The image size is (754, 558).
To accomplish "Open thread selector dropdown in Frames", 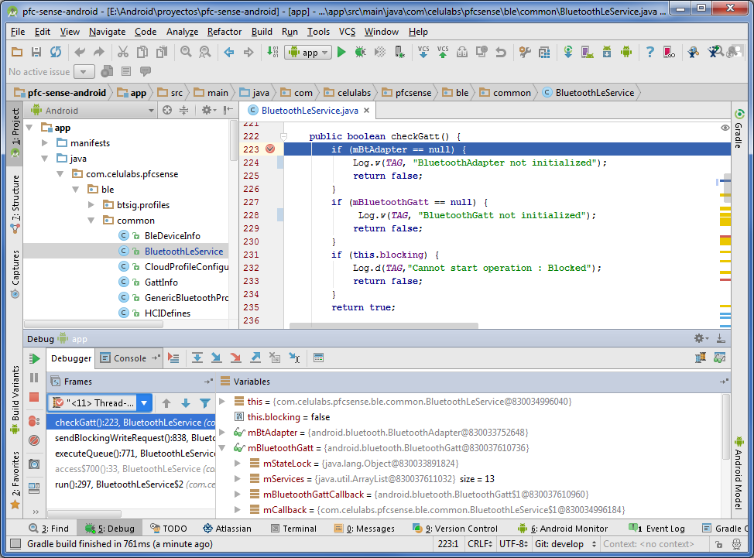I will pyautogui.click(x=144, y=402).
